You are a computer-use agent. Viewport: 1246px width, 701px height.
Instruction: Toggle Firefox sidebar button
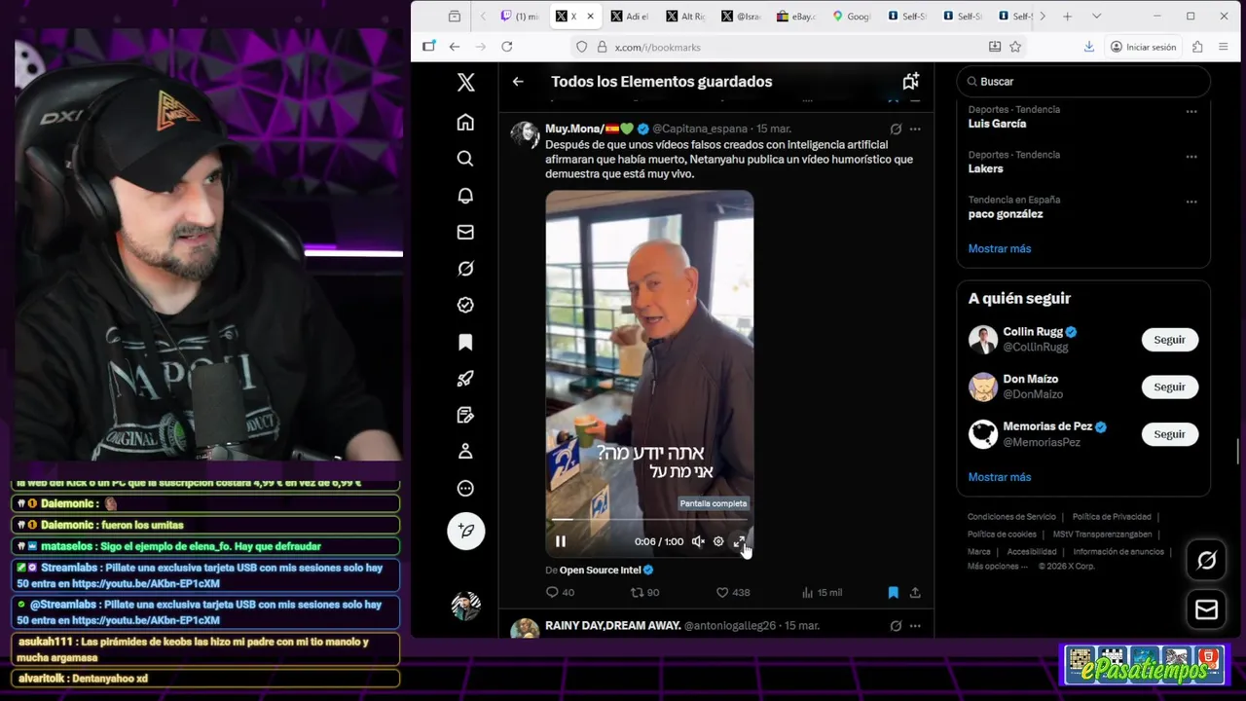click(x=429, y=47)
